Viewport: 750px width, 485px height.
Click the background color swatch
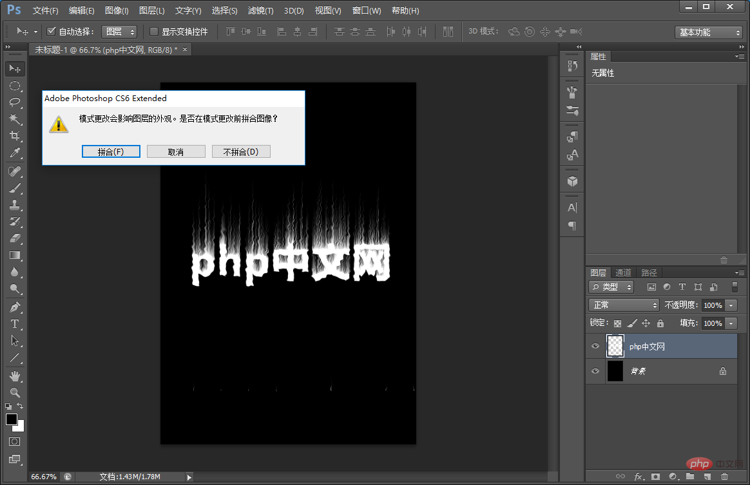[x=20, y=427]
